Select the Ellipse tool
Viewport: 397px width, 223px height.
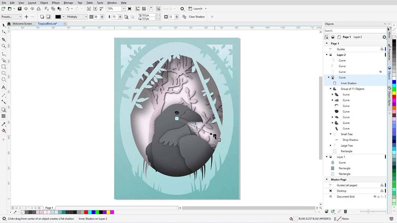click(x=4, y=73)
